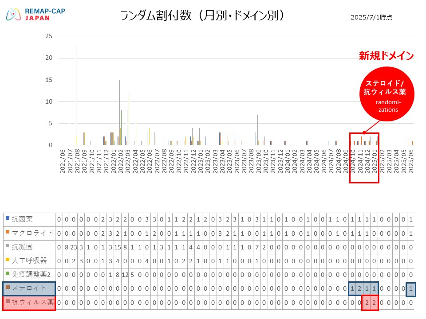Click the y-axis label 20
Viewport: 426px width, 319px height.
[49, 58]
